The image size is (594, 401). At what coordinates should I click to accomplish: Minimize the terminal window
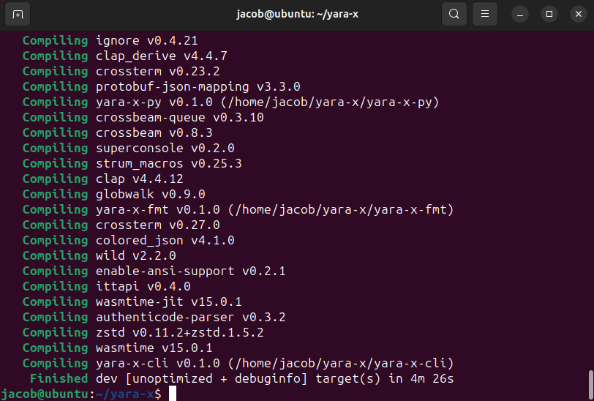521,14
